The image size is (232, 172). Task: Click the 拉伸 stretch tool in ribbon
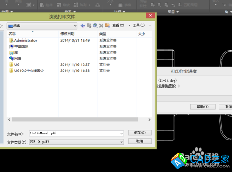[46, 5]
